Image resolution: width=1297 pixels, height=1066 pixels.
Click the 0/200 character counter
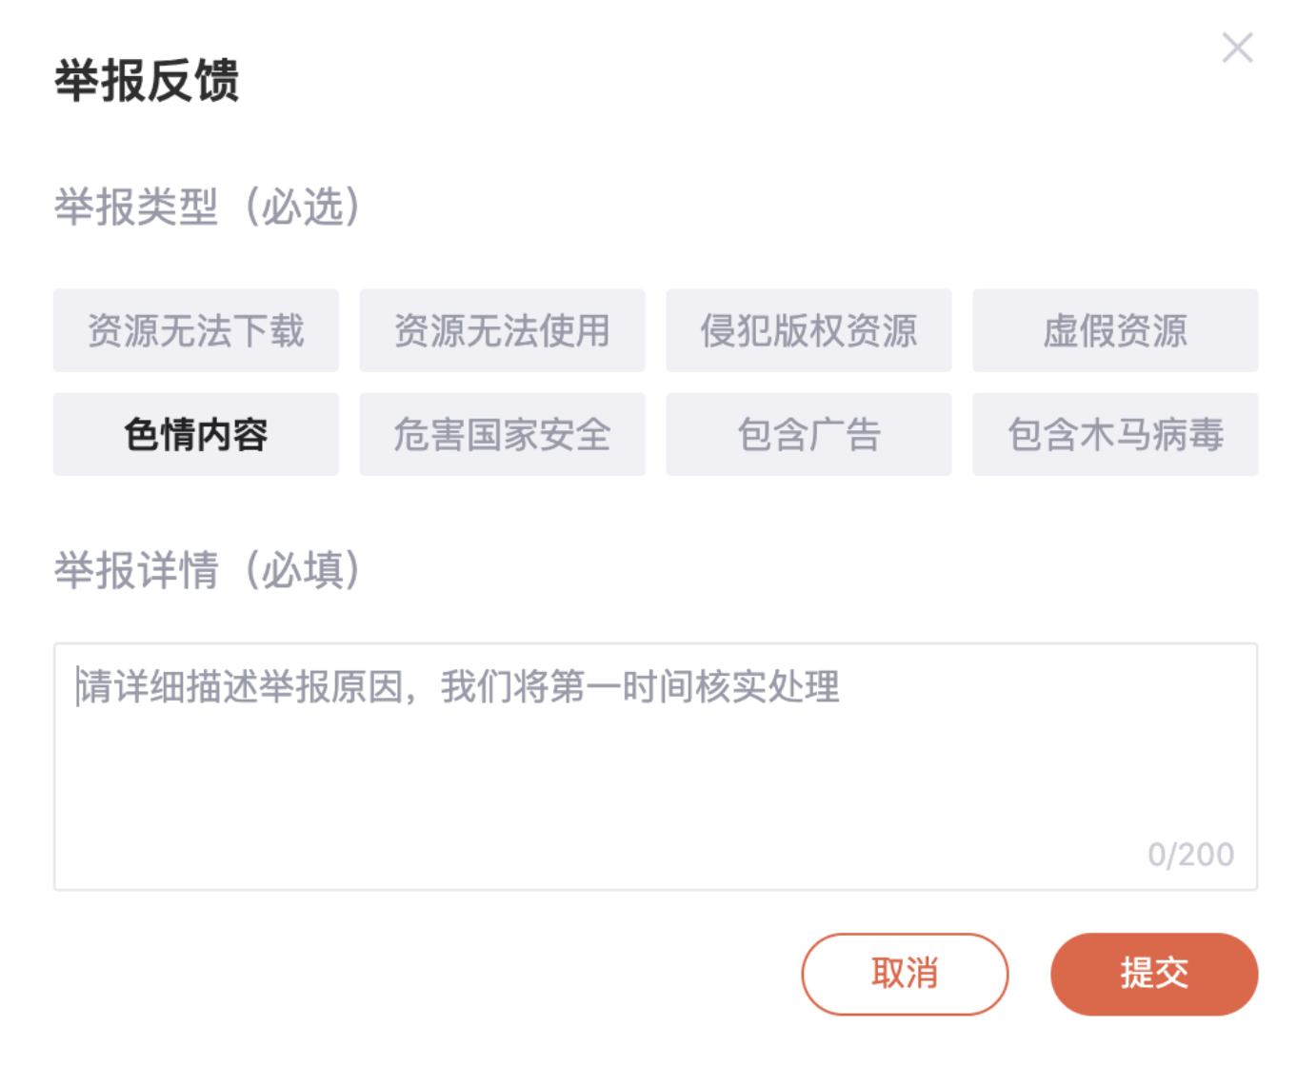coord(1188,853)
